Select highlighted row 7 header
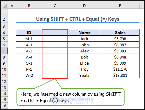Screen dimensions: 145x110 4,51
